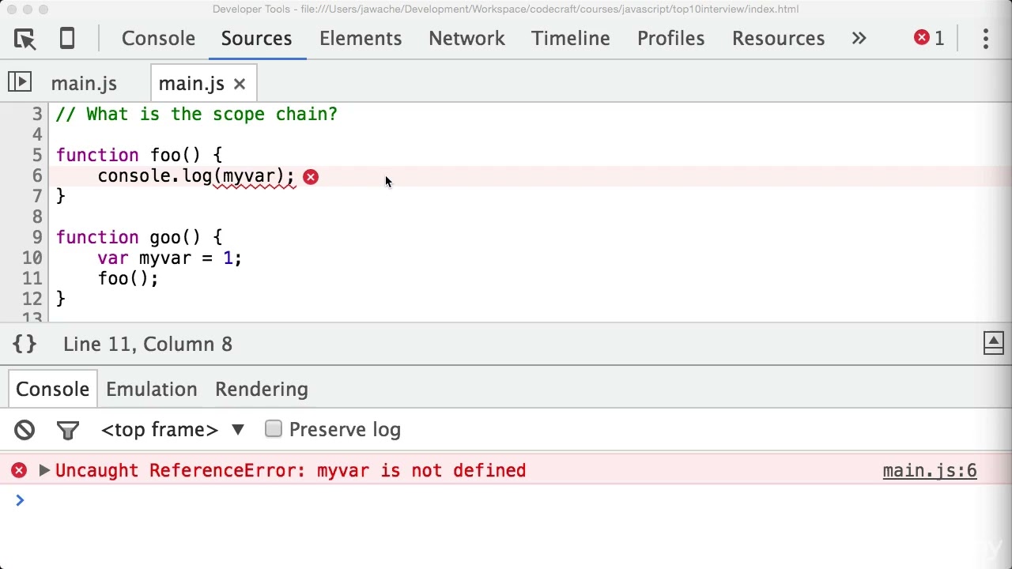Select the inspect element pointer icon
Viewport: 1012px width, 569px height.
[x=25, y=39]
